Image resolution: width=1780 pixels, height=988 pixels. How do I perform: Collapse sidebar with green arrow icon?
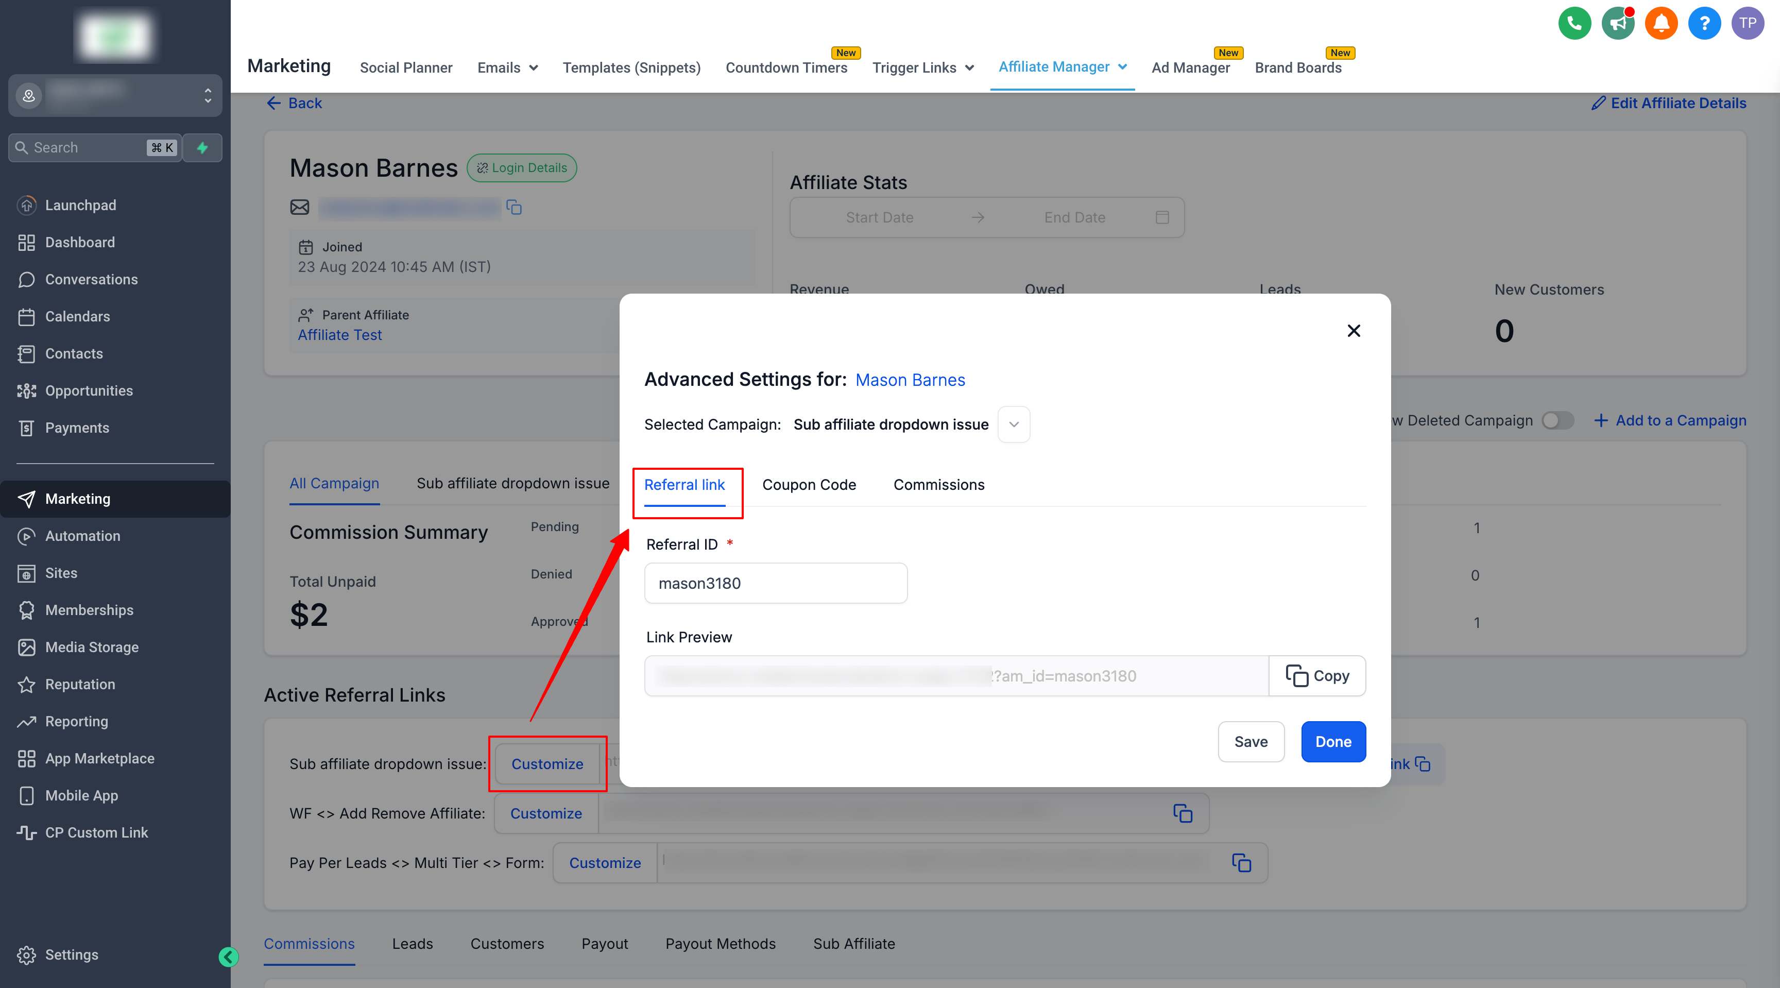[x=228, y=956]
